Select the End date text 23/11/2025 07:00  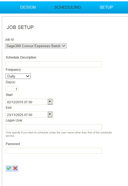click(20, 115)
